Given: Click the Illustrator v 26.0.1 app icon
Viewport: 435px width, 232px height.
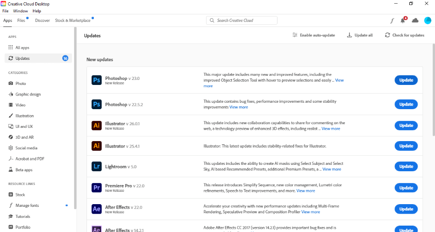Looking at the screenshot, I should click(97, 126).
